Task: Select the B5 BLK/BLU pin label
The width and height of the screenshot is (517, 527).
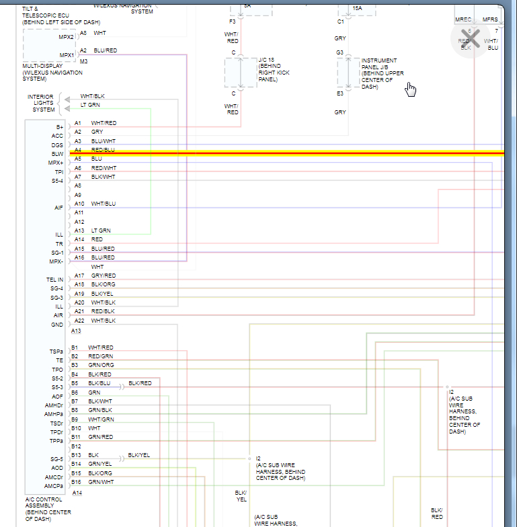Action: [100, 383]
